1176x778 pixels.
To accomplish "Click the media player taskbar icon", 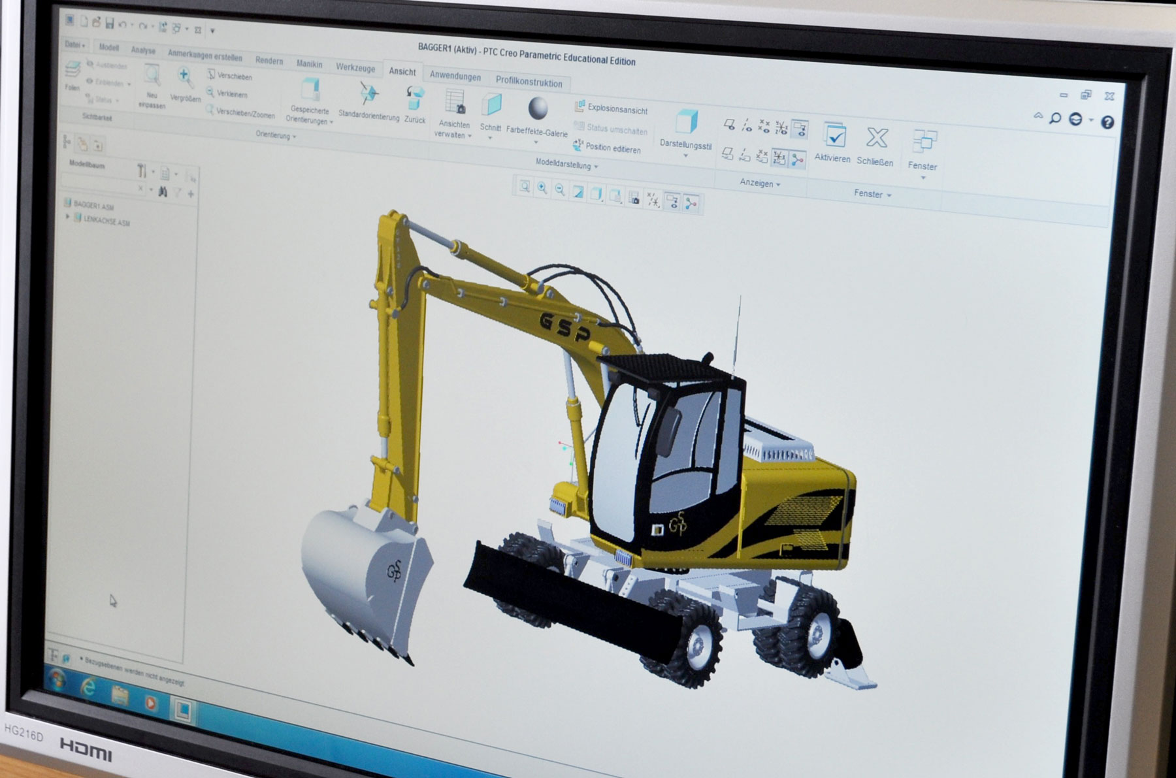I will click(x=151, y=703).
